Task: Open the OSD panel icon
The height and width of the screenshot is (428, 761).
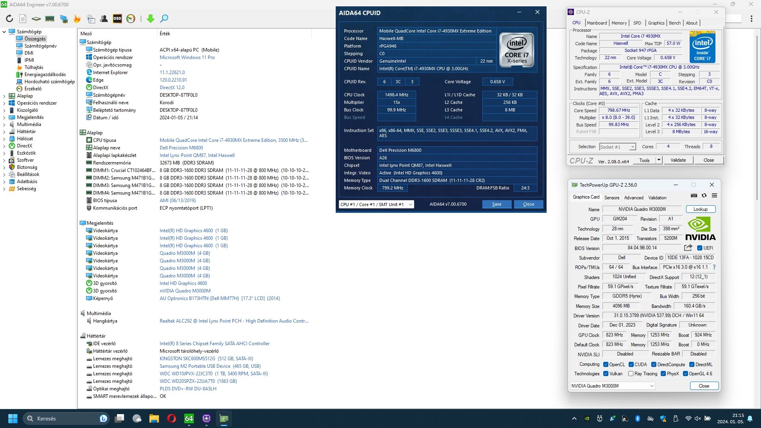Action: point(117,19)
